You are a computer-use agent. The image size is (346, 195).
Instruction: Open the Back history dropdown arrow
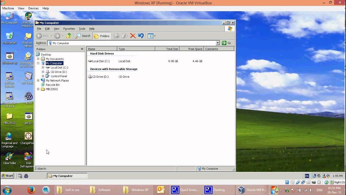click(52, 36)
